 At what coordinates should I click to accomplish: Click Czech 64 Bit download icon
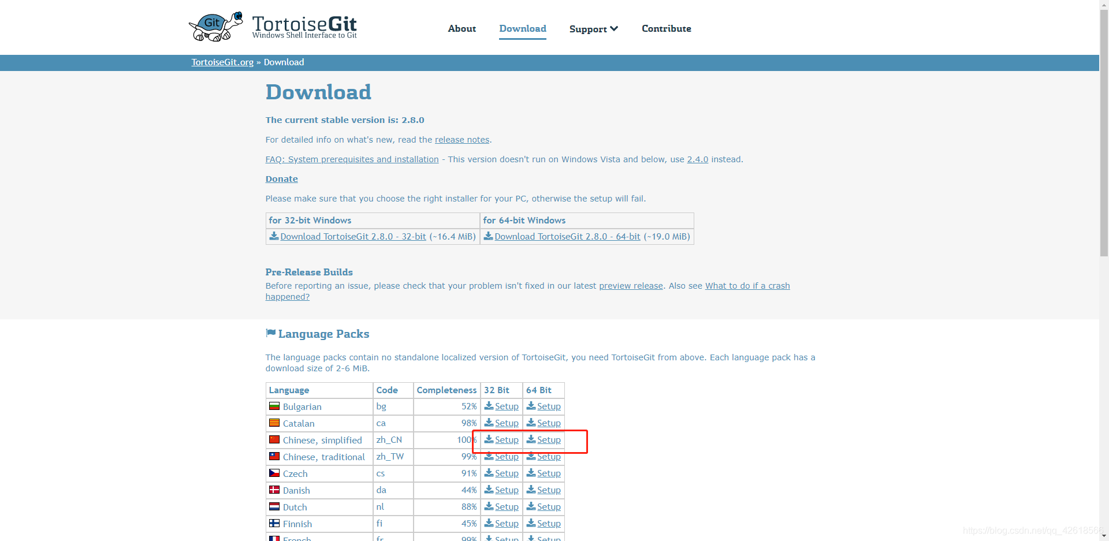(531, 473)
